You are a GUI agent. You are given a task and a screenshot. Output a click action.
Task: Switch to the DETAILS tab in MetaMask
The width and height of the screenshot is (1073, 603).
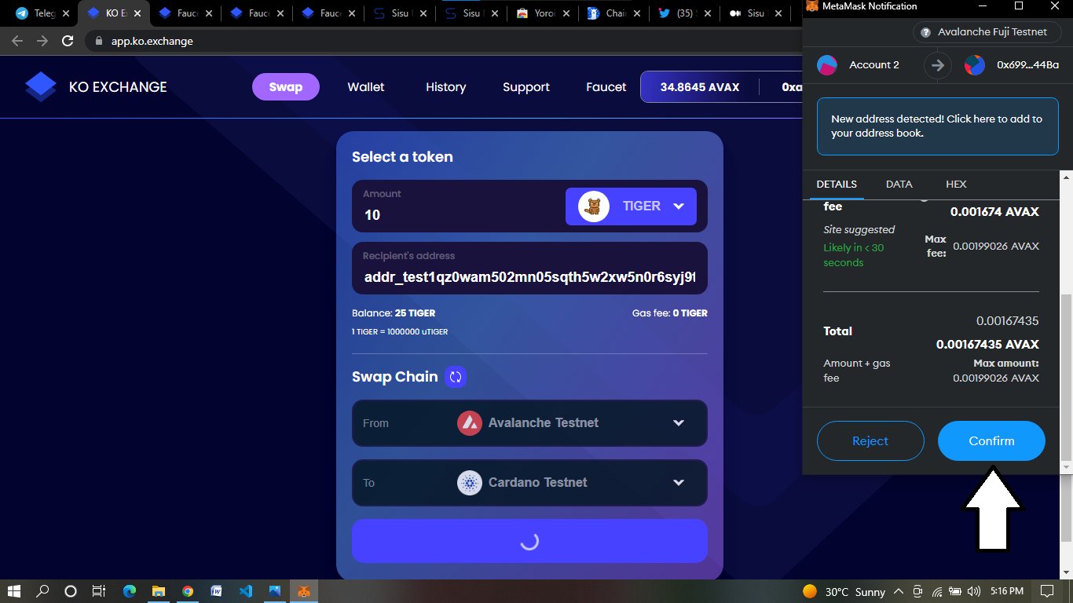837,184
